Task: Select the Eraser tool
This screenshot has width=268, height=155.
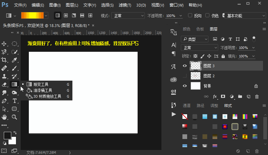Action: (x=4, y=84)
